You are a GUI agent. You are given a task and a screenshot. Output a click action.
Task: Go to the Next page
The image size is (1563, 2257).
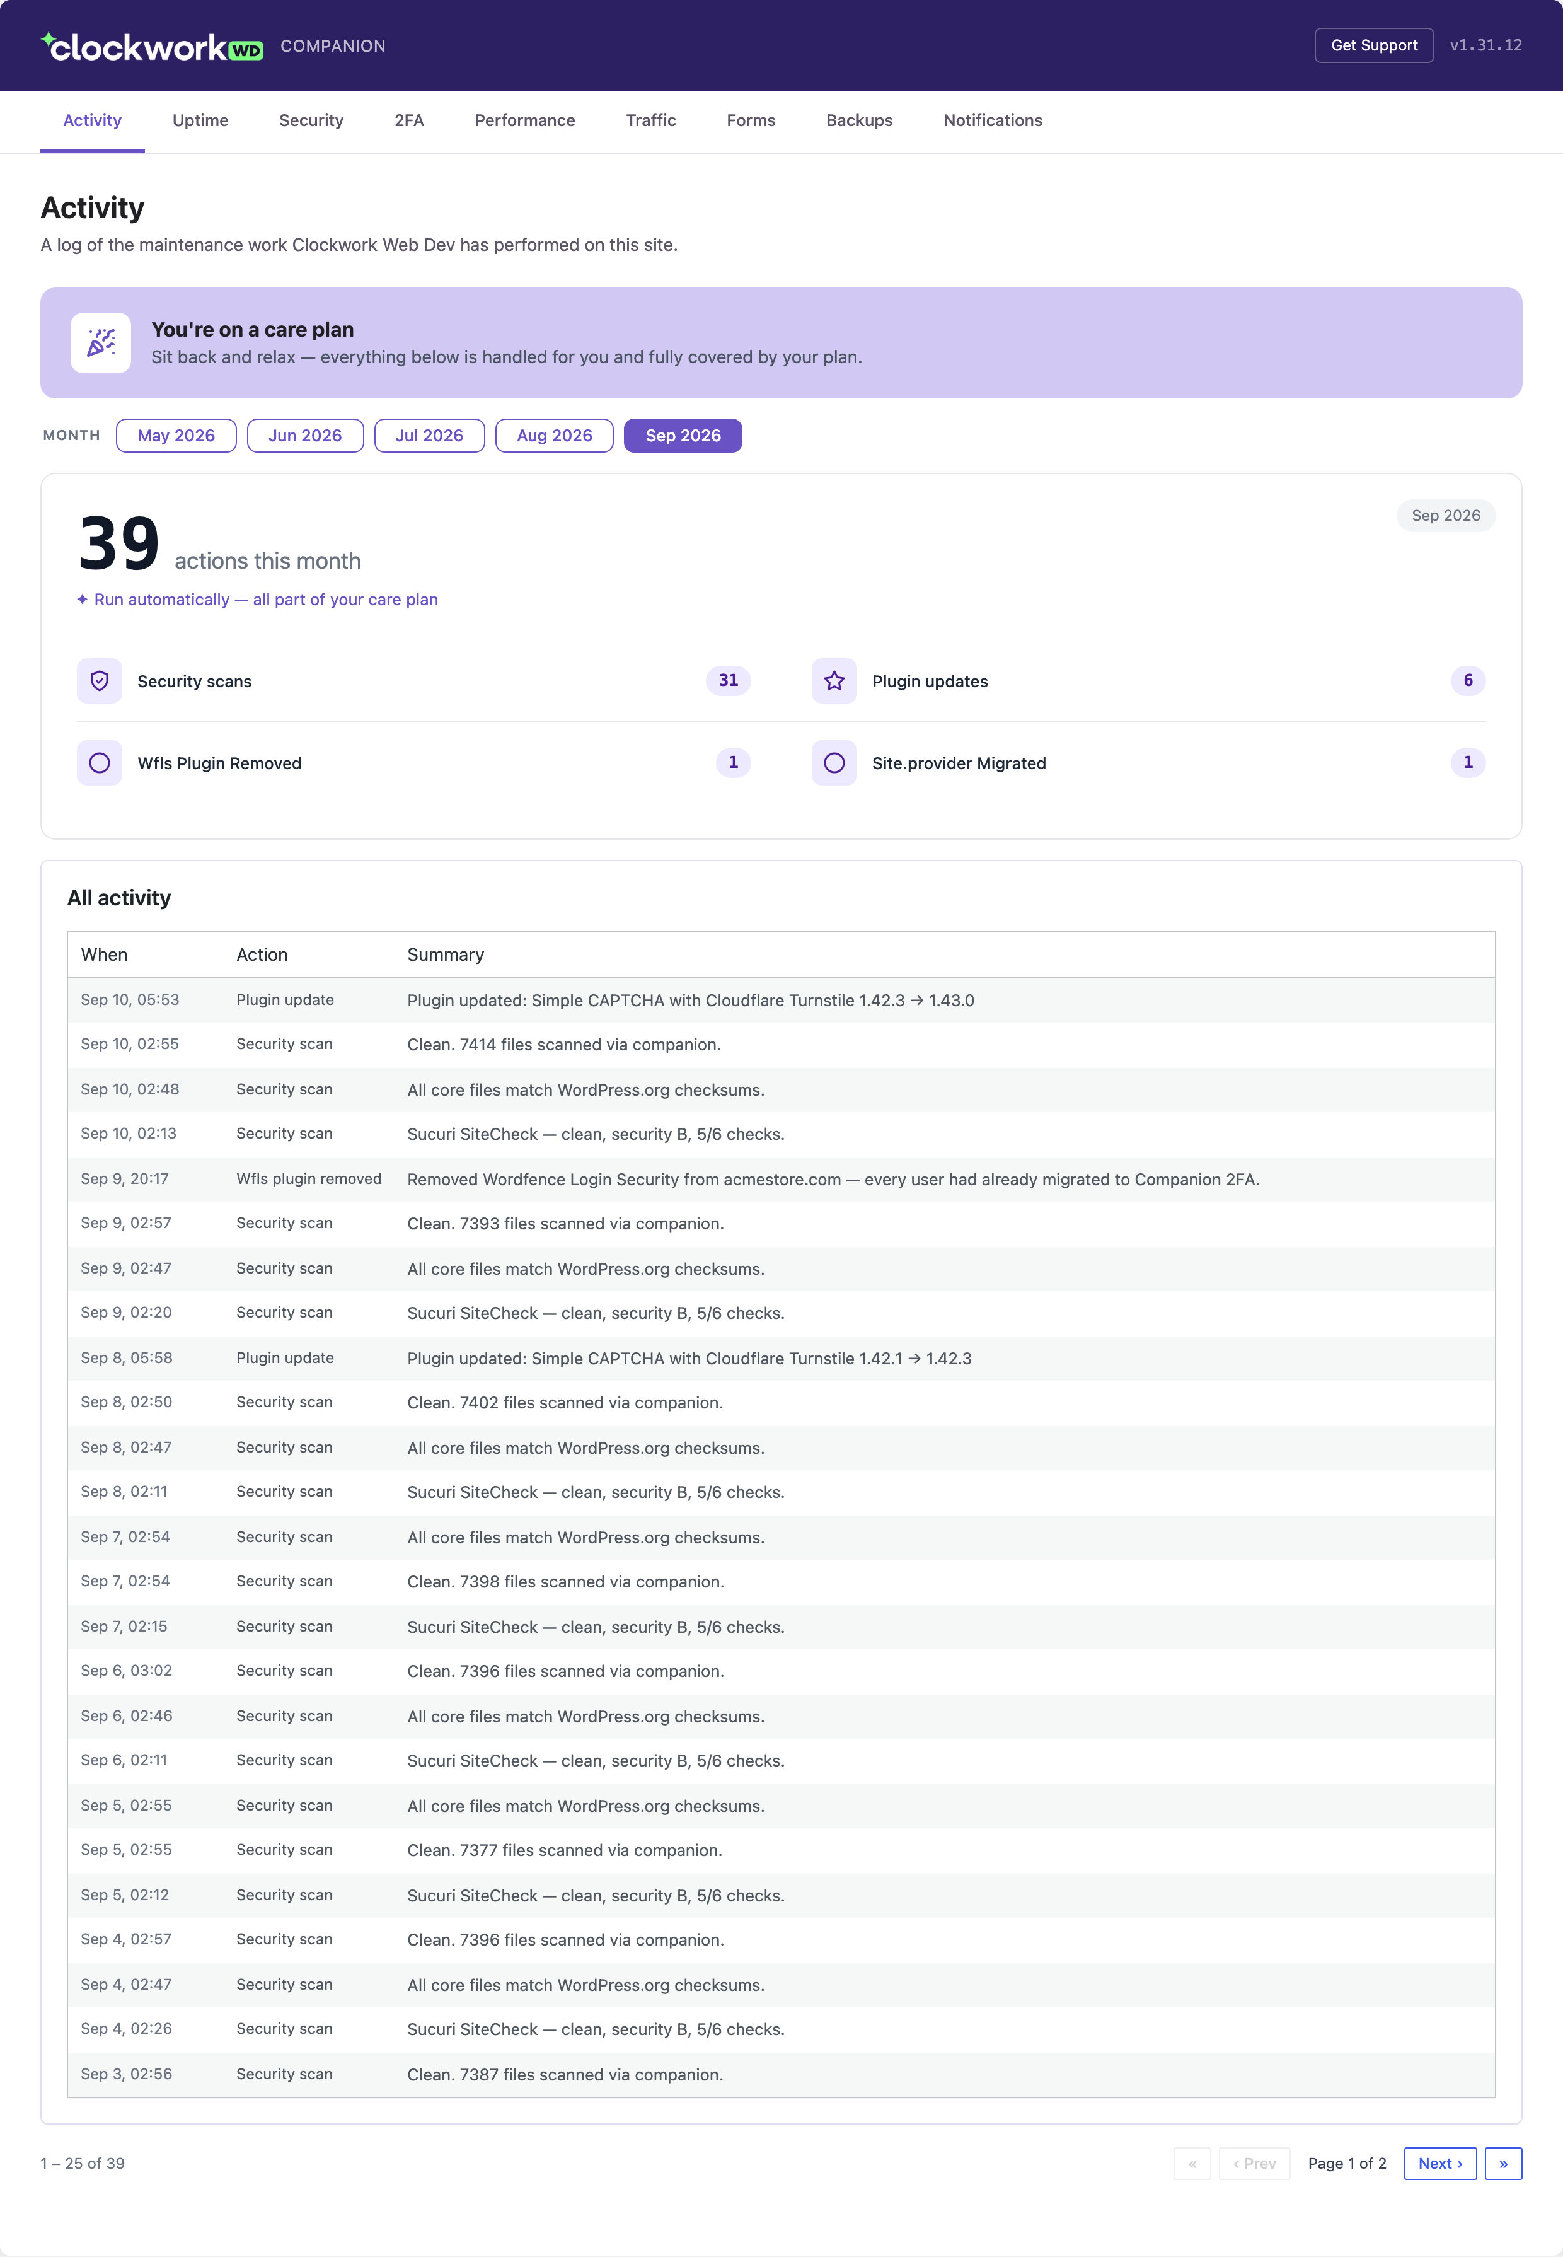[x=1439, y=2163]
